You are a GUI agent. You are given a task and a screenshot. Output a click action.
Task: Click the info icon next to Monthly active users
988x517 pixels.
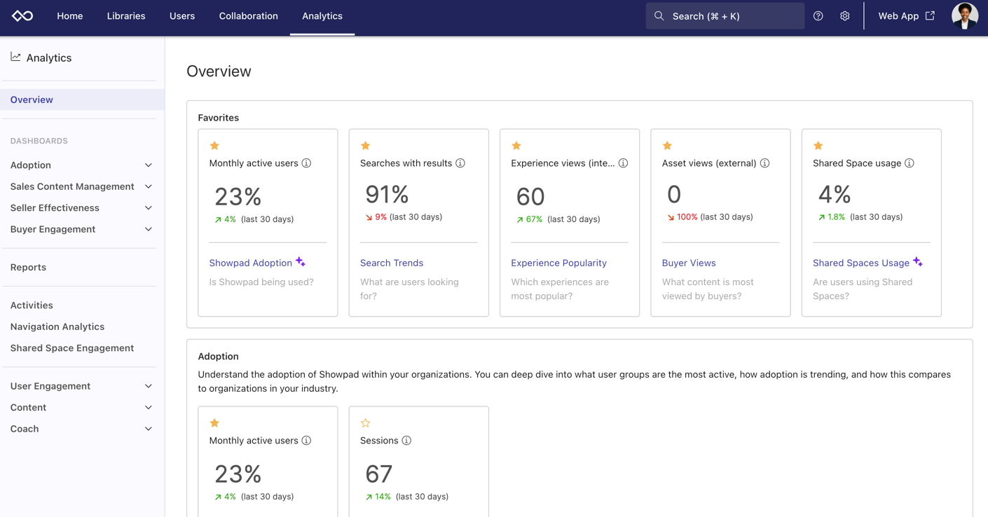(306, 163)
